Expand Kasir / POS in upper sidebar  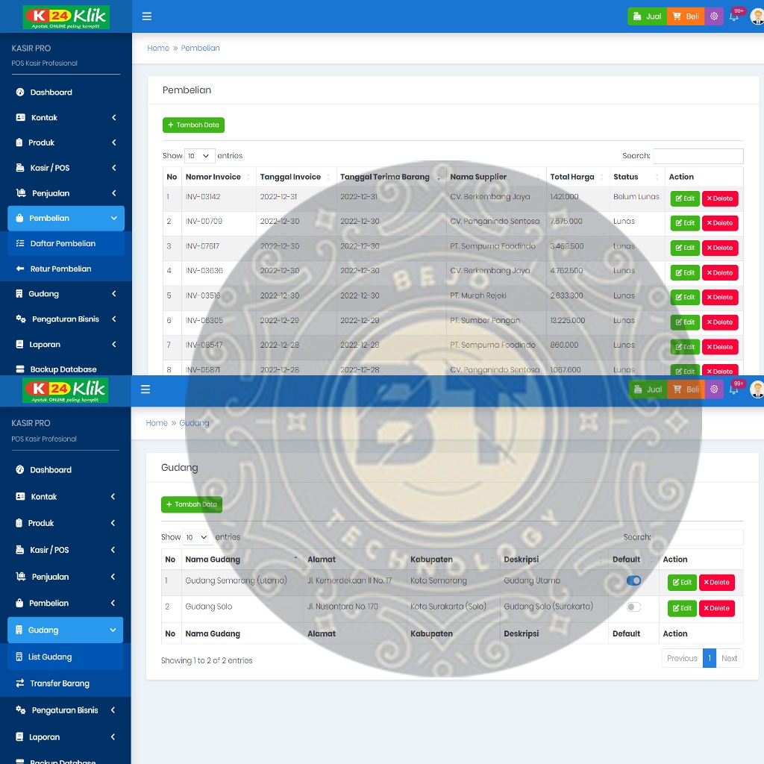pyautogui.click(x=66, y=168)
